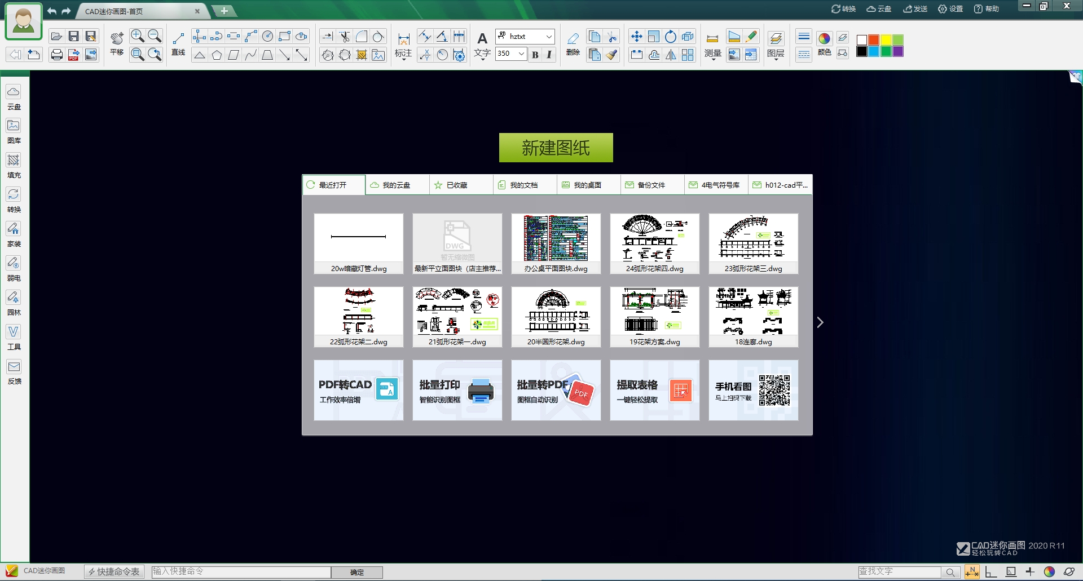Open the 办公桌平面图块.dwg thumbnail
This screenshot has height=581, width=1083.
click(556, 243)
